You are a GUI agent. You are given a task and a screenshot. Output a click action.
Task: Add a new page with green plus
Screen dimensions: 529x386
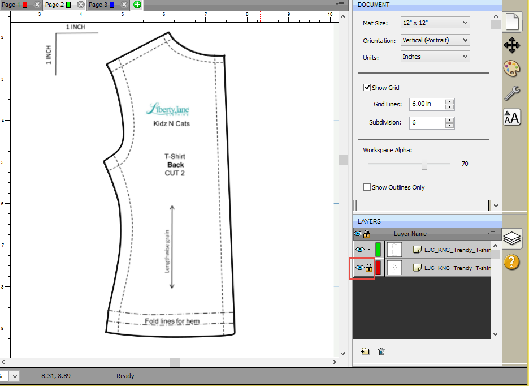tap(137, 5)
